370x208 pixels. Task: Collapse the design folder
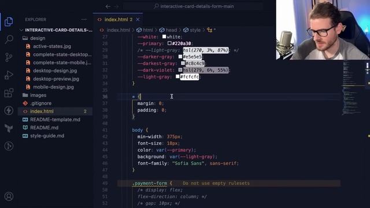coord(38,38)
